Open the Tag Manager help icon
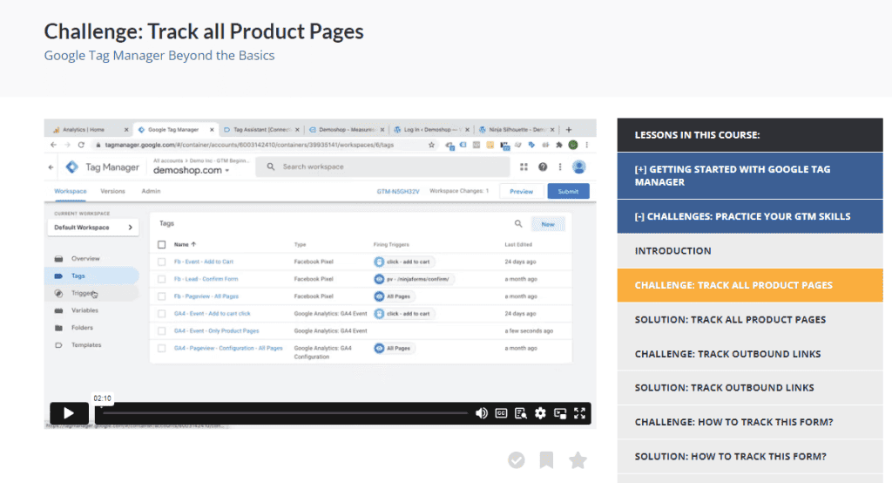 pyautogui.click(x=543, y=167)
